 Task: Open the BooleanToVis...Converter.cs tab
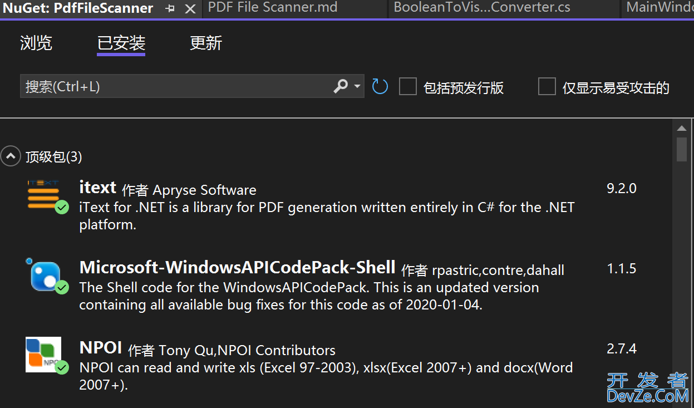click(481, 8)
